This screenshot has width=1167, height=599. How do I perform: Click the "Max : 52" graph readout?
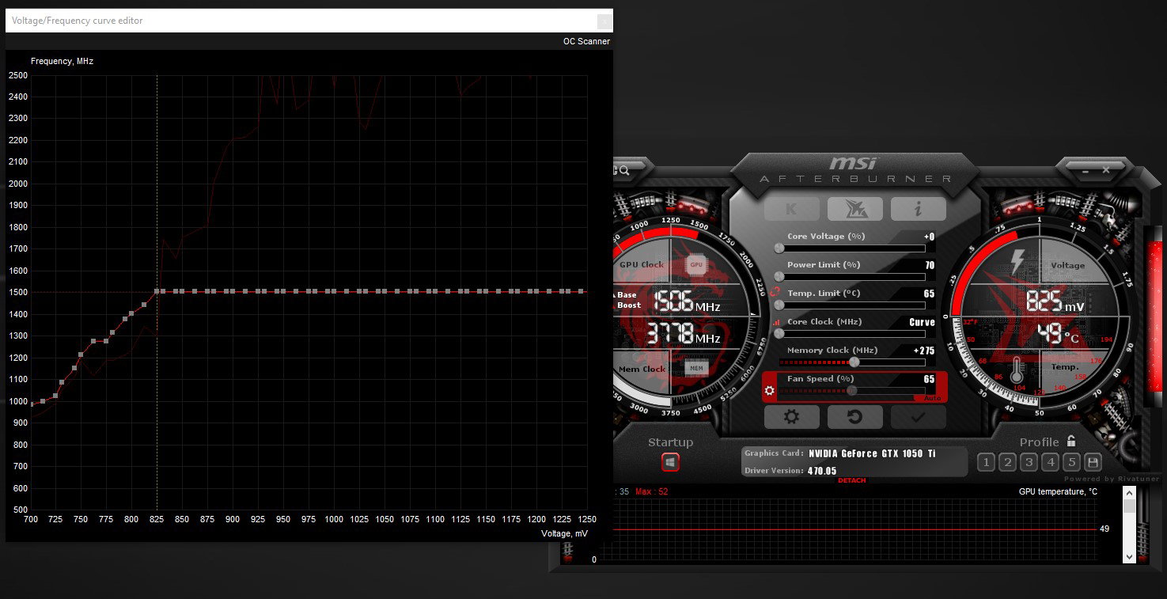[652, 492]
